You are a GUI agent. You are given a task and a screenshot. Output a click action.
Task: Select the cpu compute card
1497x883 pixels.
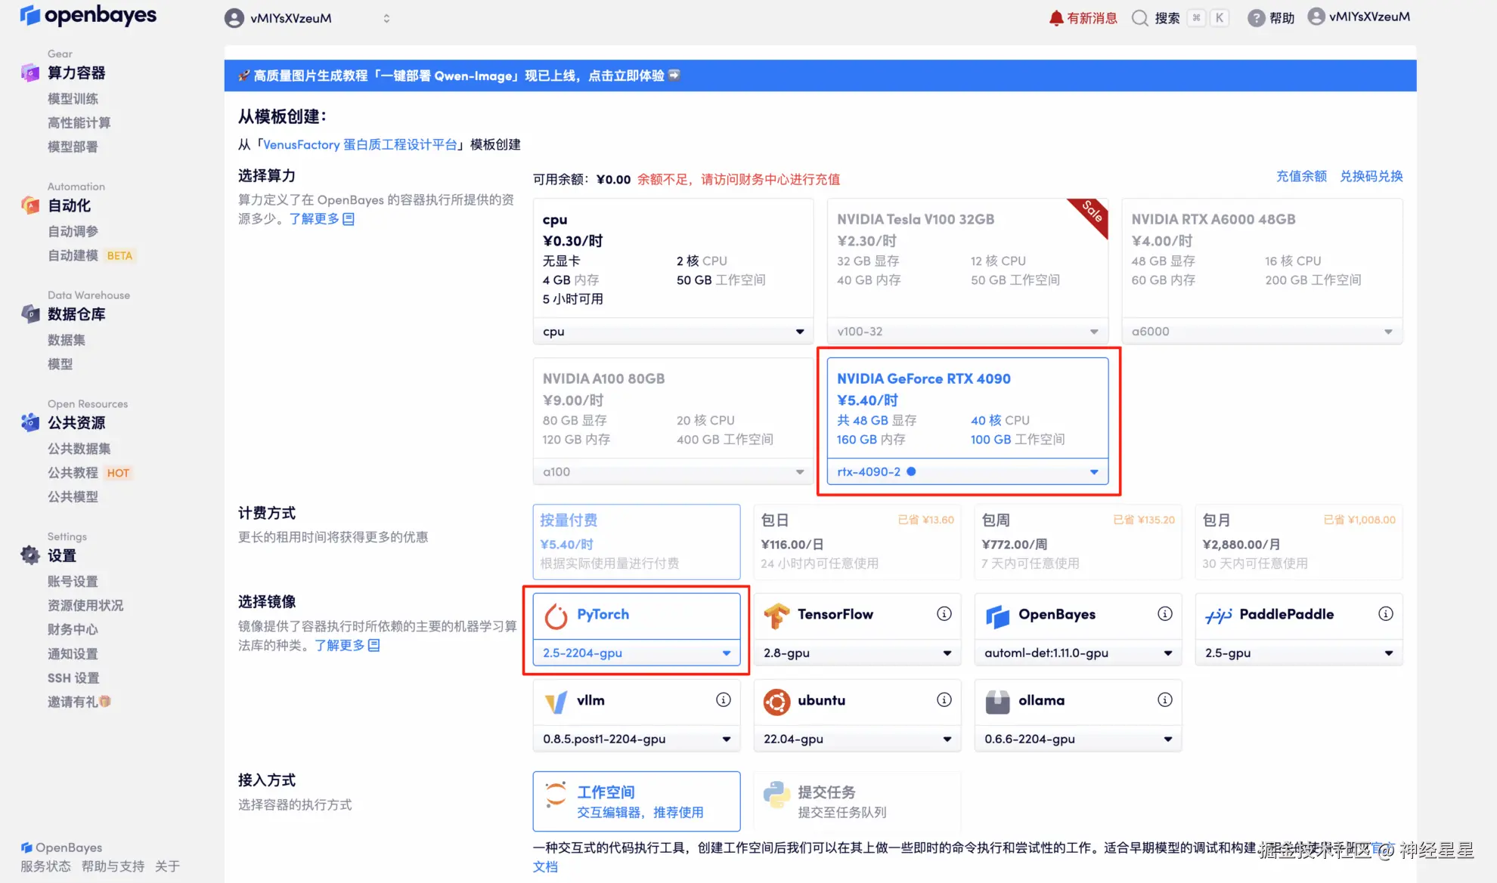click(672, 258)
